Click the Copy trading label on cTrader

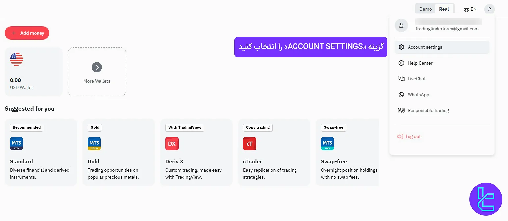(x=258, y=127)
